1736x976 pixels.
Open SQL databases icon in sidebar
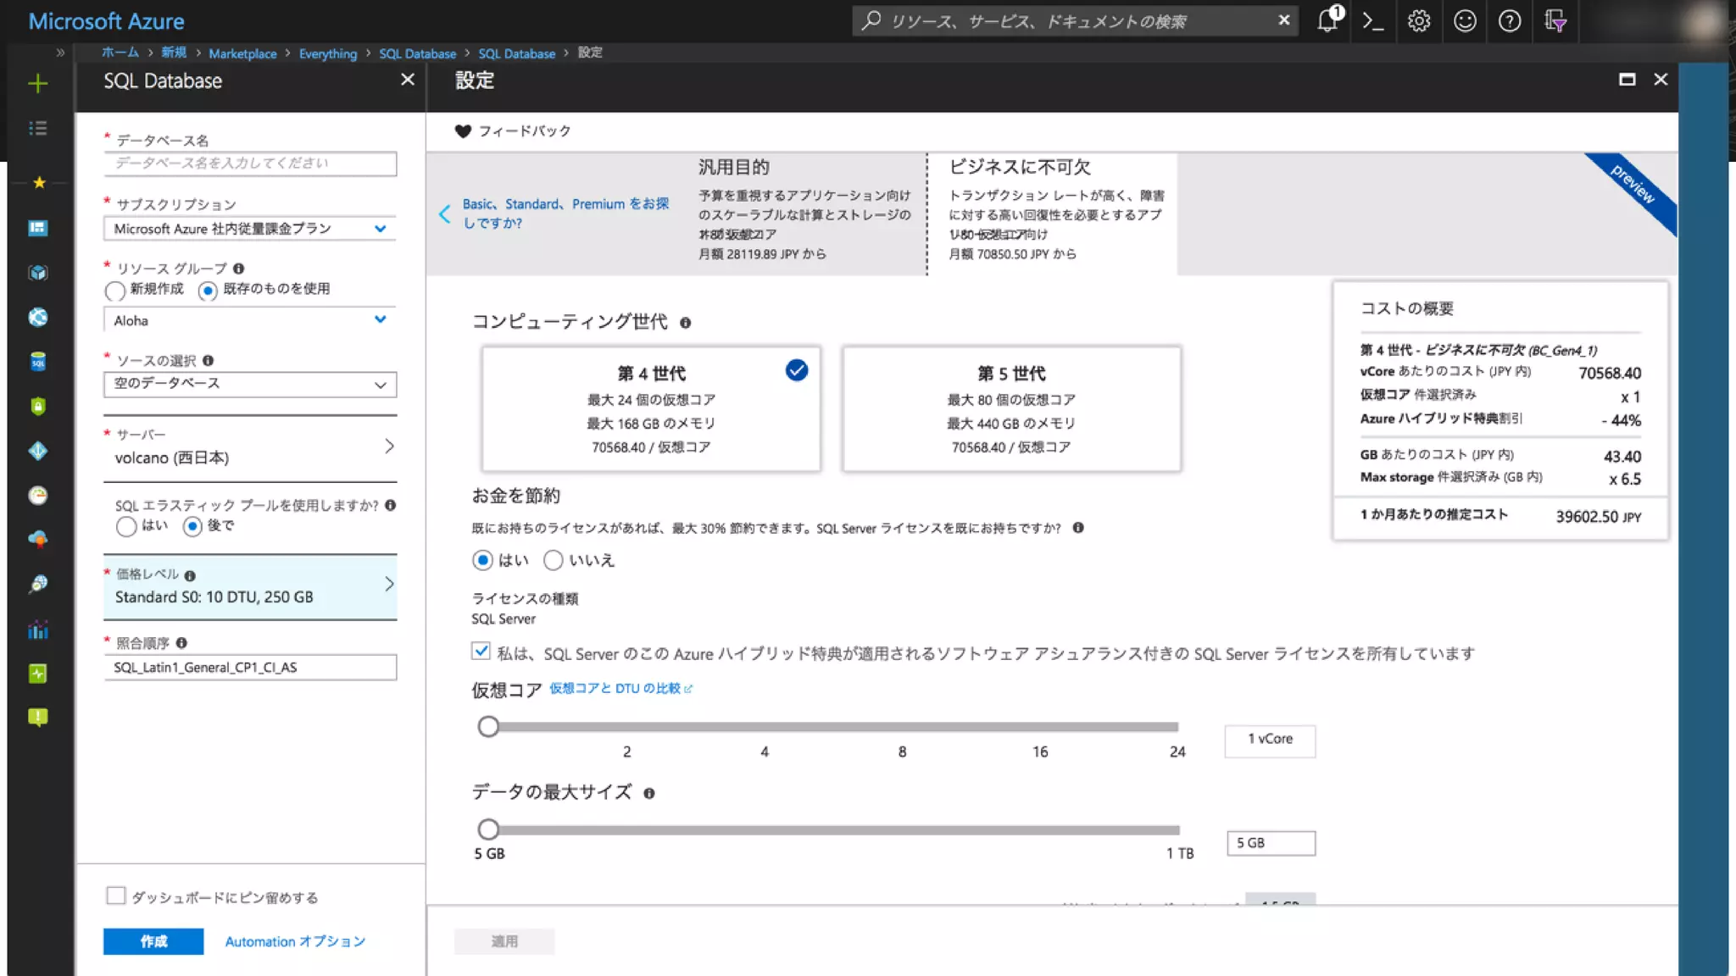pyautogui.click(x=37, y=362)
